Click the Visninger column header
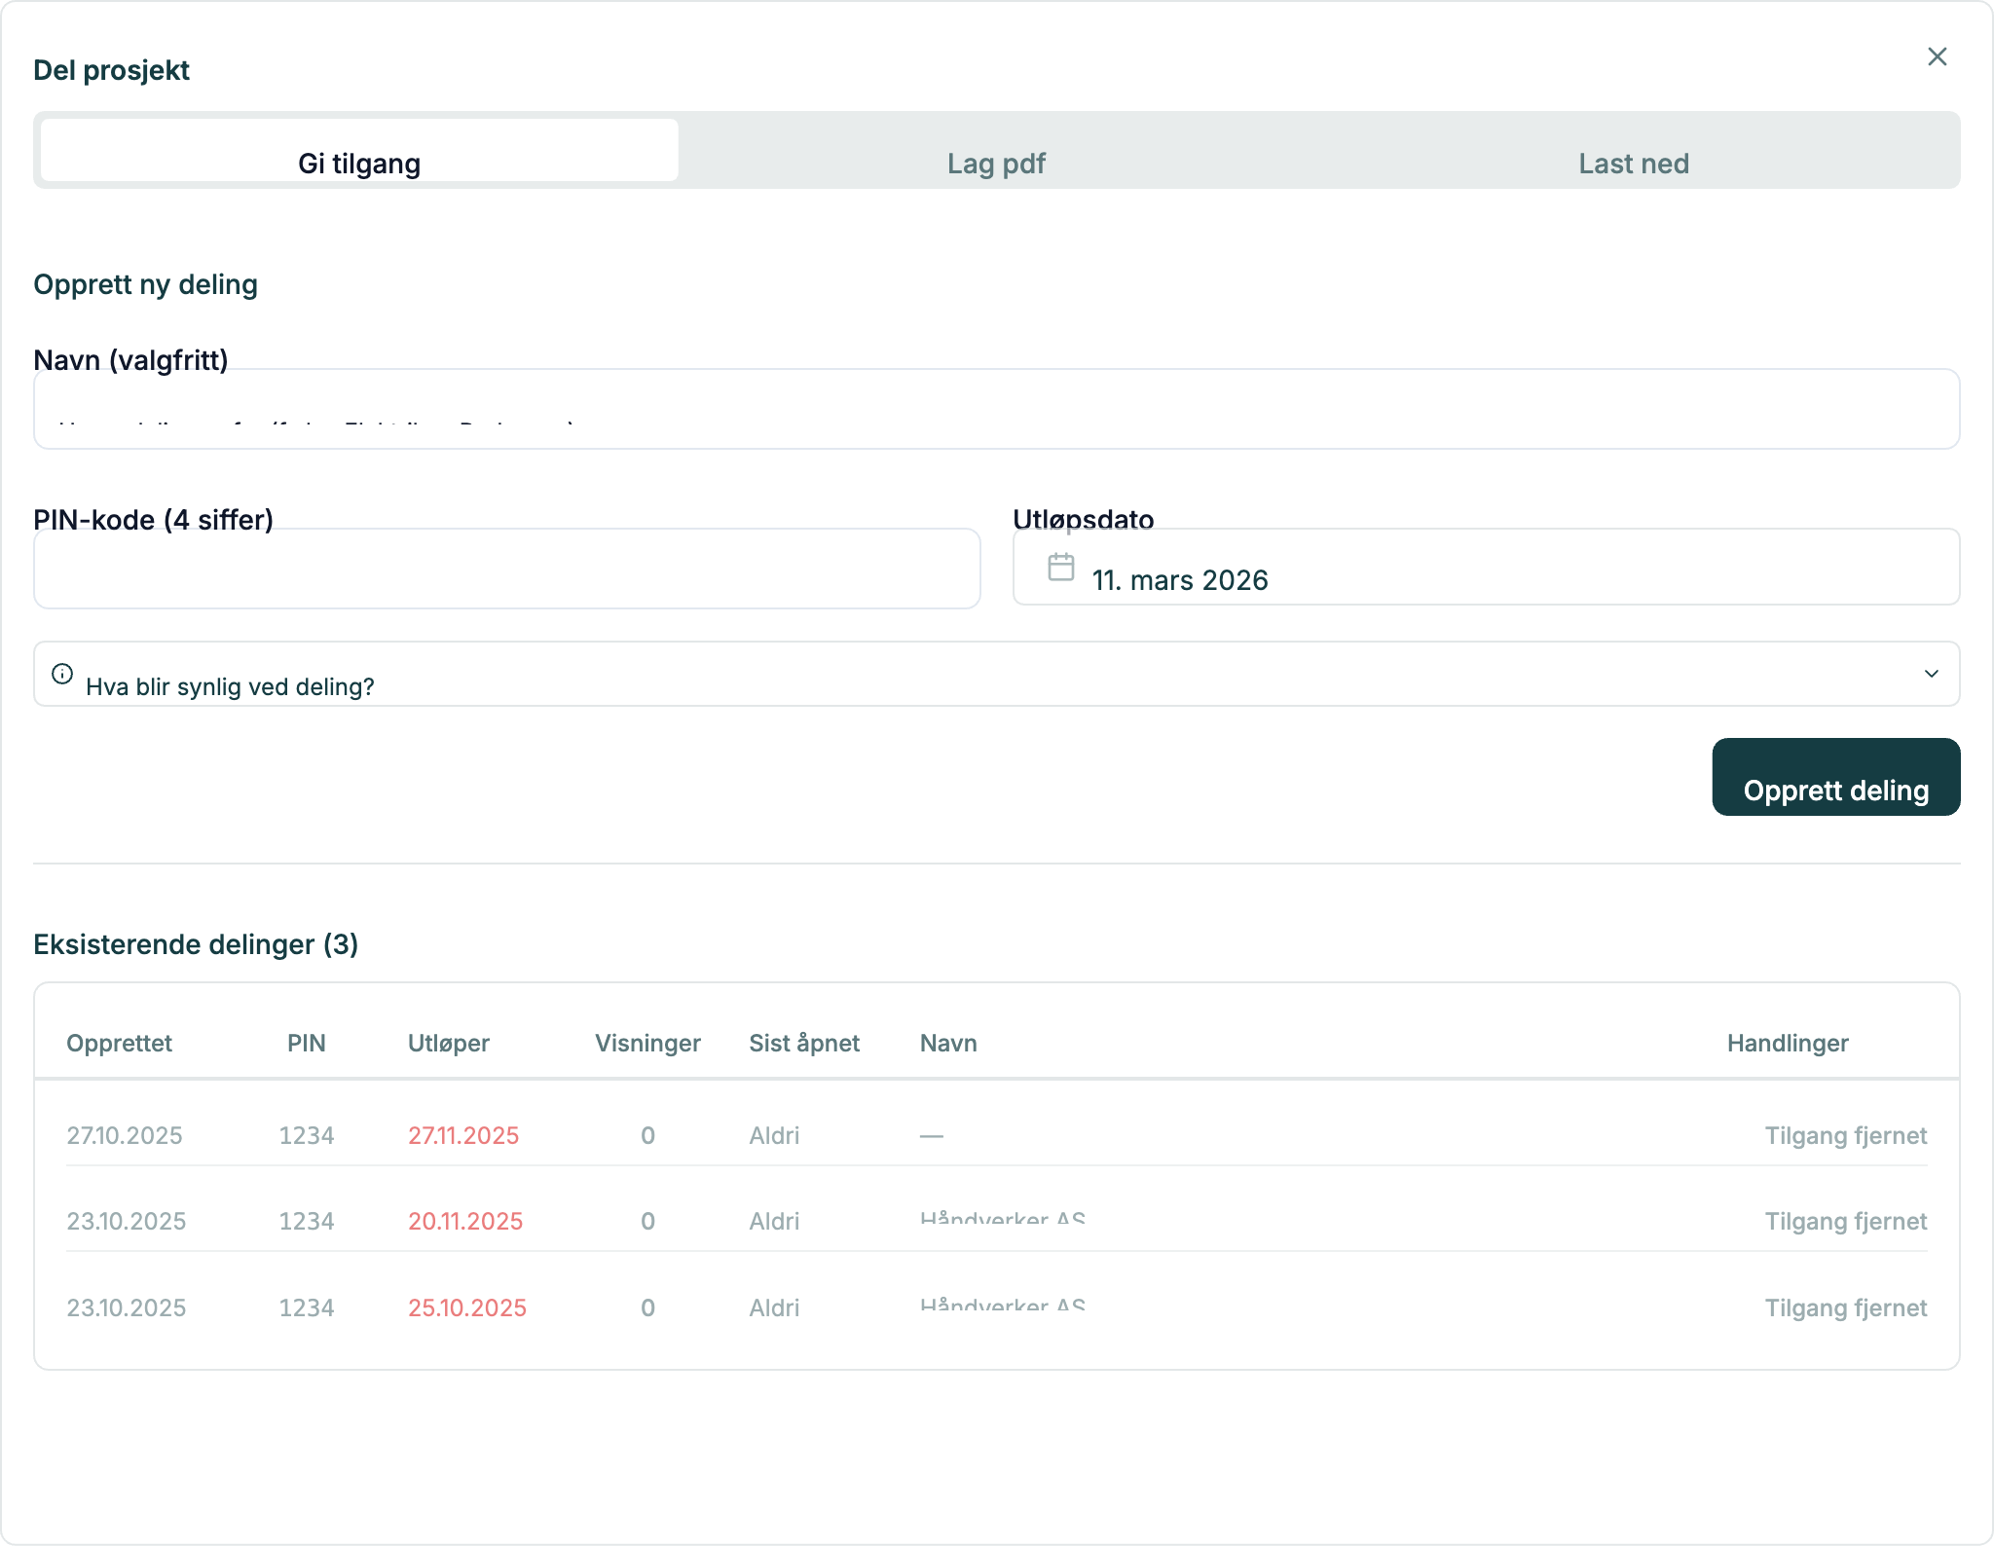Screen dimensions: 1994x1546 (647, 1043)
